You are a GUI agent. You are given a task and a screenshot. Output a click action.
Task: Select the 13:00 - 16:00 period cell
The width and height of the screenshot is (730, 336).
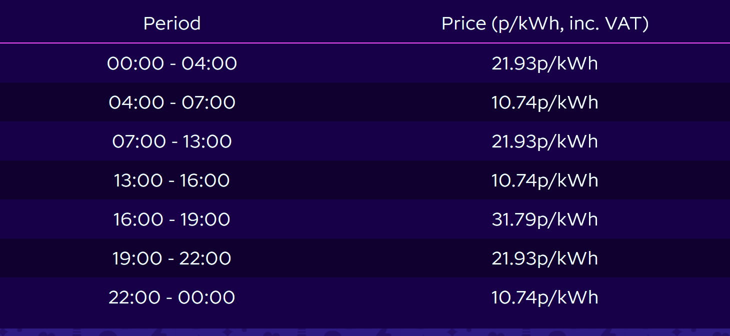pos(172,180)
